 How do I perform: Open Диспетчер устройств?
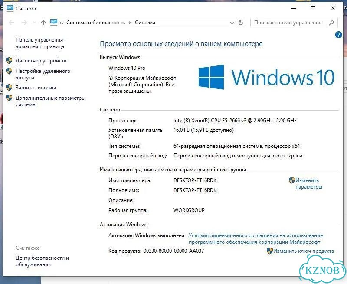41,61
